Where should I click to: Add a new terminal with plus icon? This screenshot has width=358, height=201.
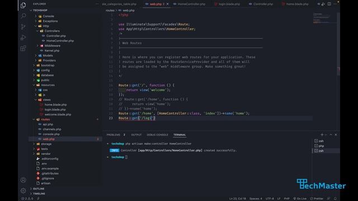click(x=322, y=135)
